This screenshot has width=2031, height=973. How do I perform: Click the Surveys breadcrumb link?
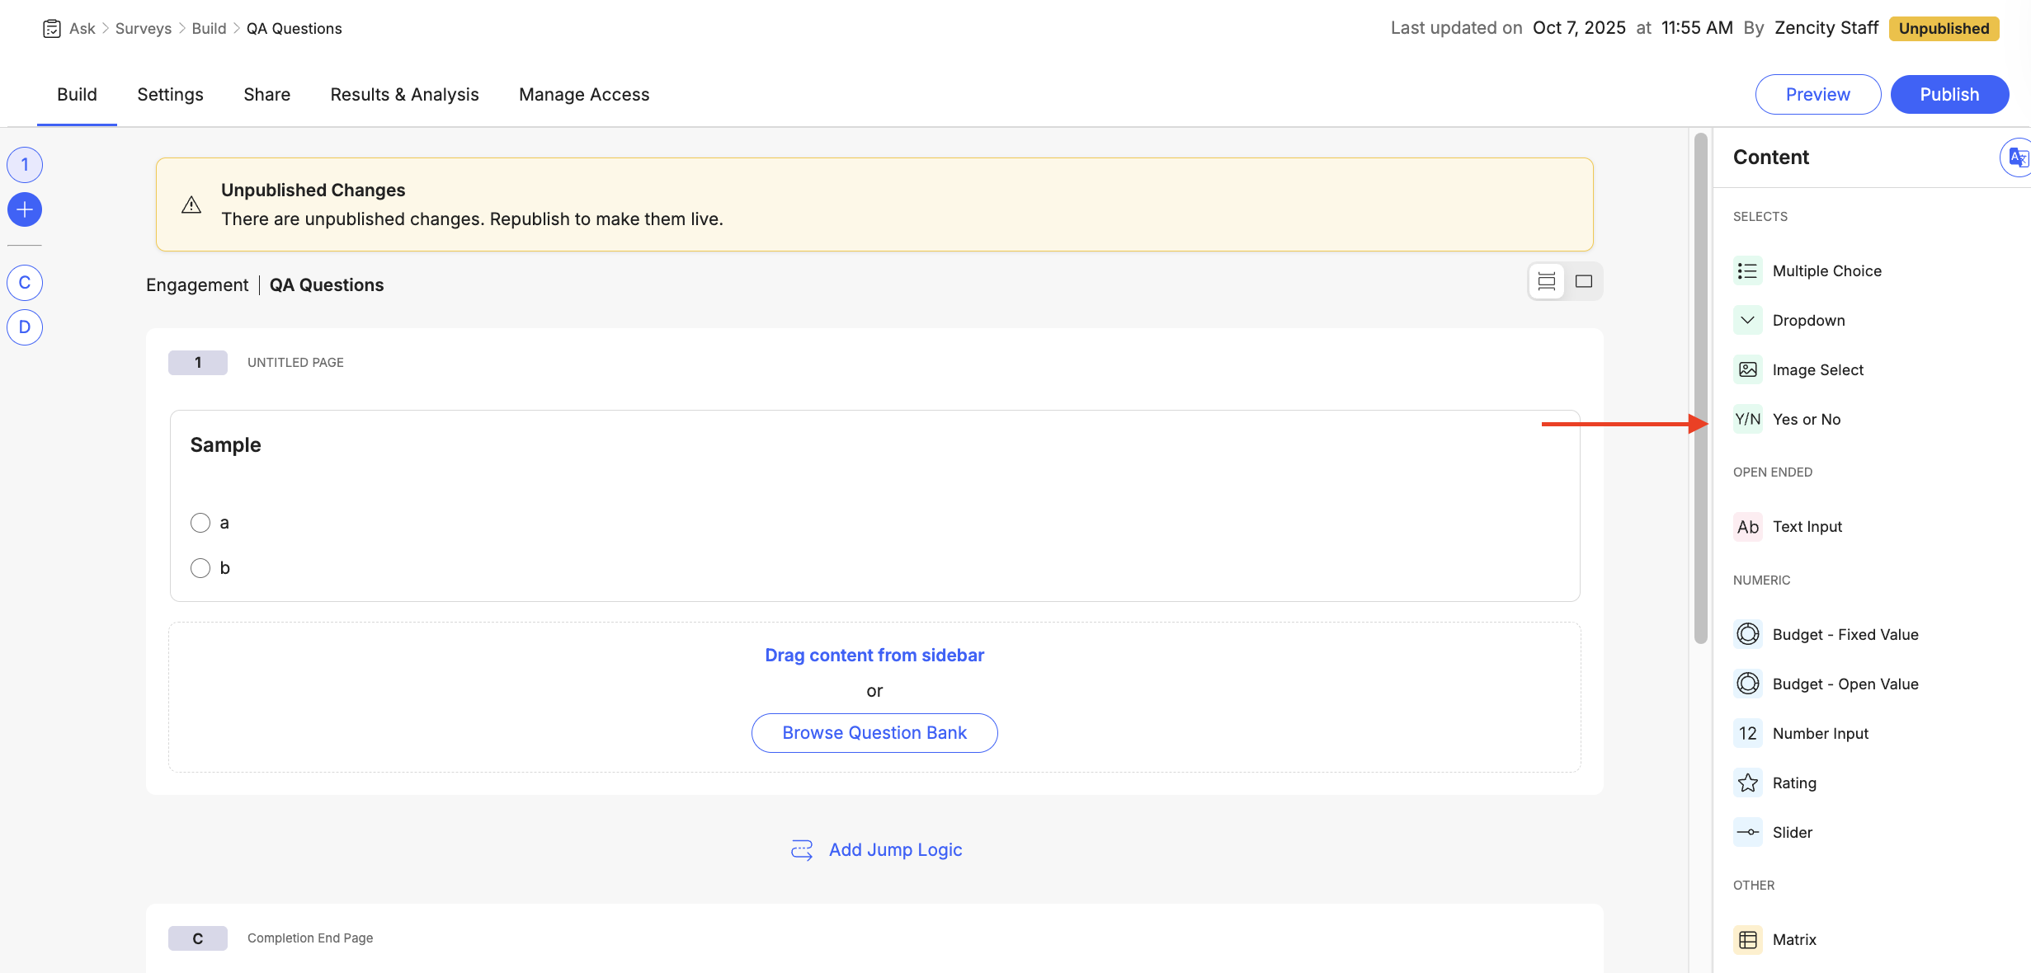coord(144,29)
